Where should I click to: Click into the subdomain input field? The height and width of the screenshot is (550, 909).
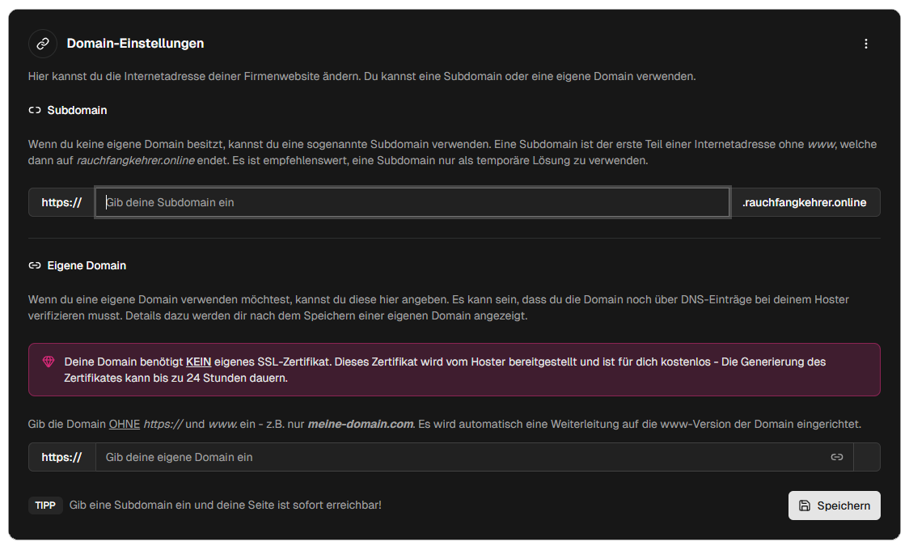412,202
